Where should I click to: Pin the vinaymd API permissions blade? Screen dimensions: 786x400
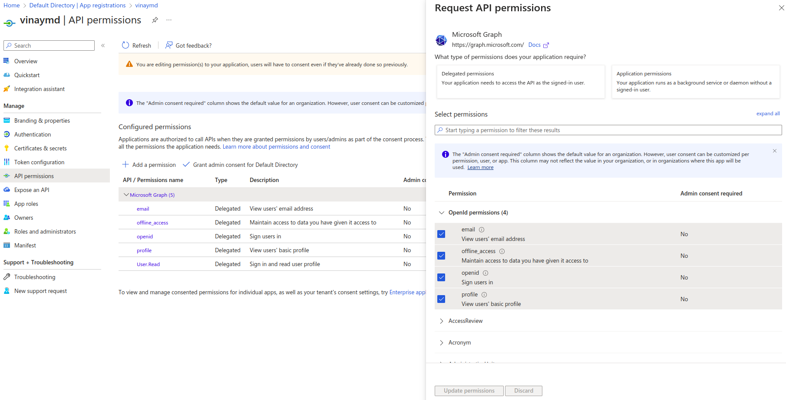click(155, 20)
